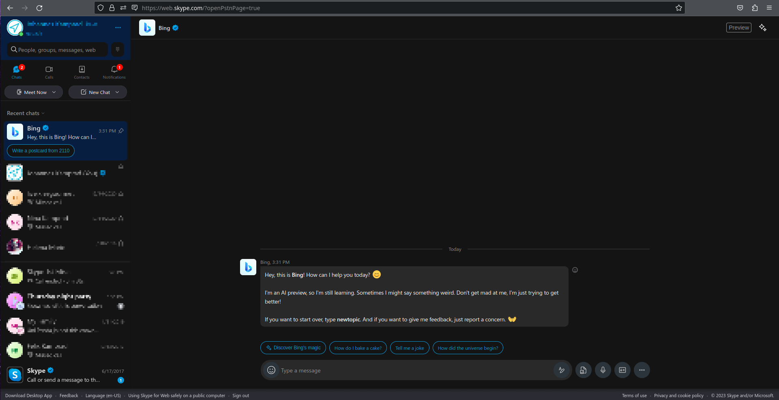
Task: Click the sparkle icon in chat header
Action: [763, 28]
